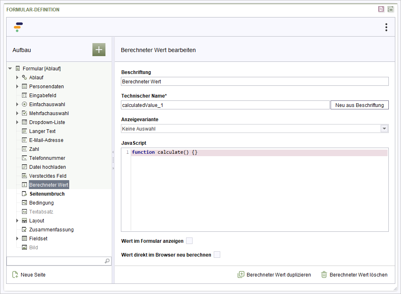Select Langer Text in the tree

42,131
